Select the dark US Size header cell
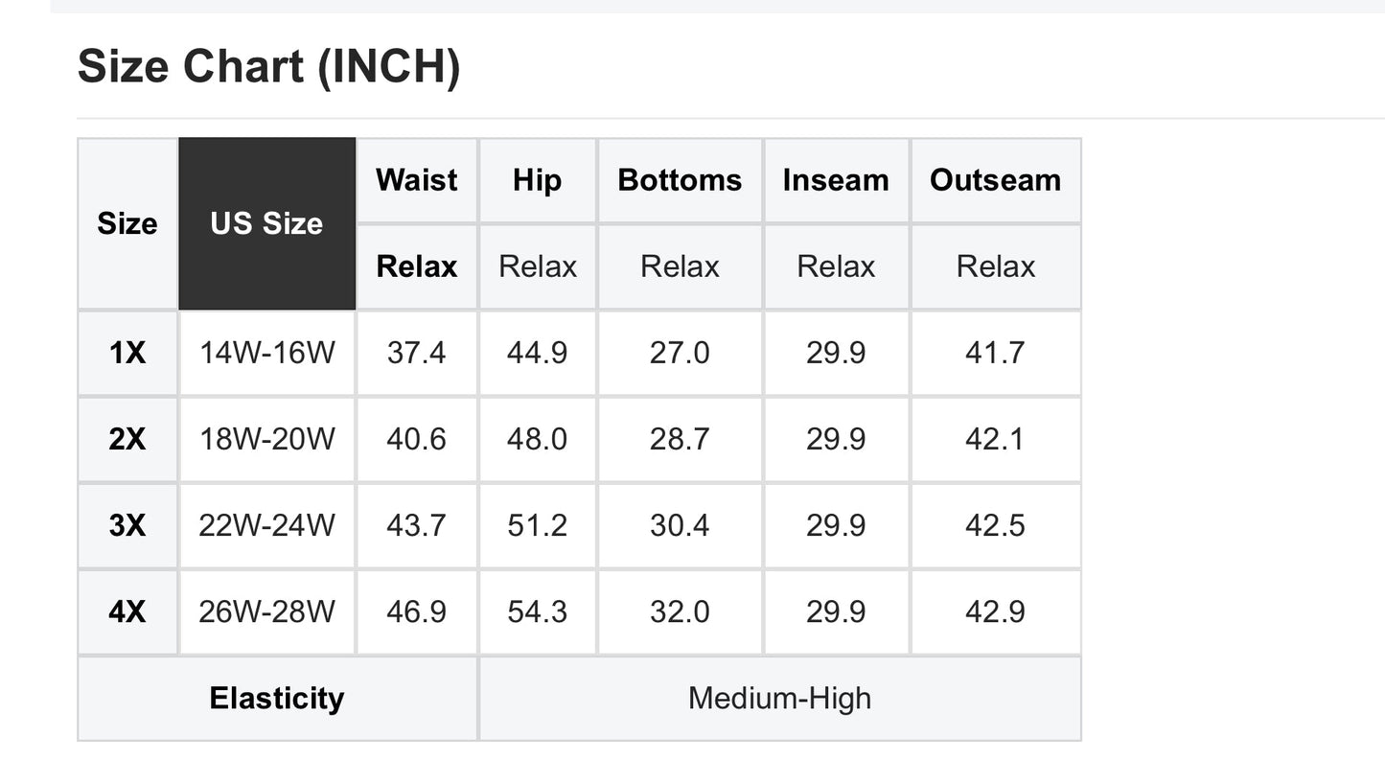The image size is (1385, 761). [266, 223]
